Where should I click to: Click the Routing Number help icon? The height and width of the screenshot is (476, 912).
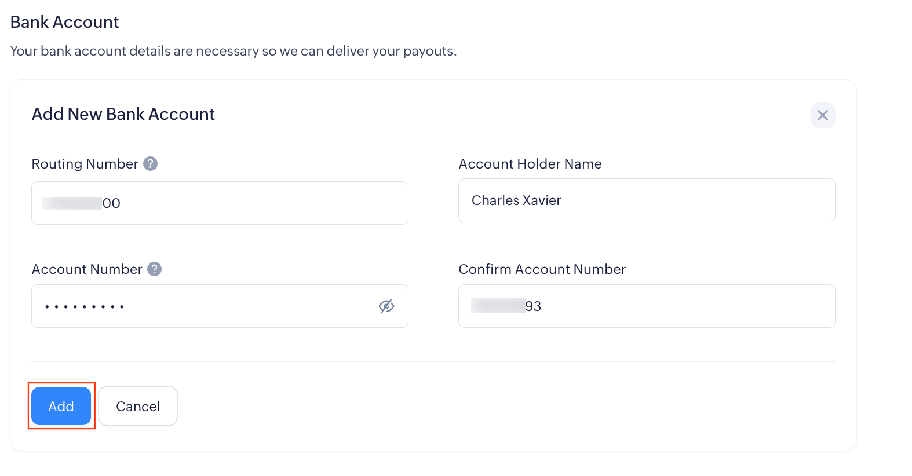pos(150,164)
